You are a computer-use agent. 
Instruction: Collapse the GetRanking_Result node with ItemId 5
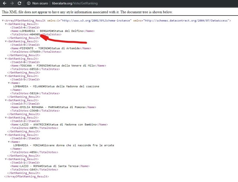[6, 76]
